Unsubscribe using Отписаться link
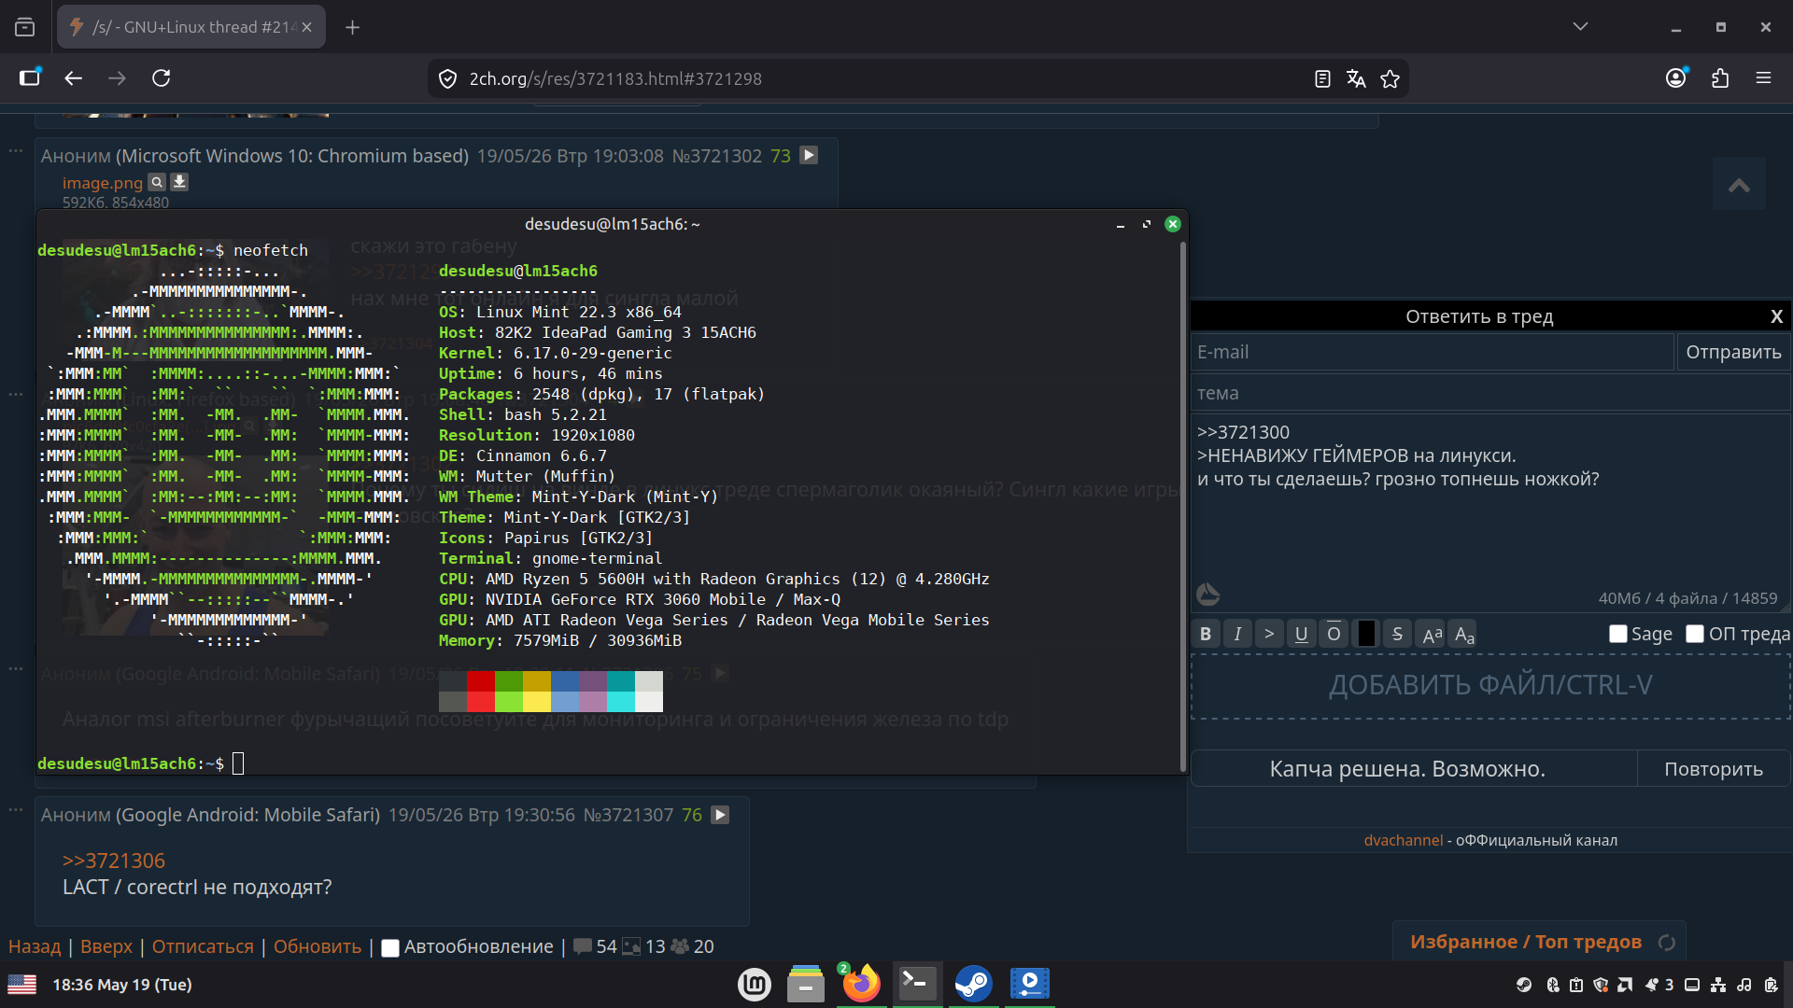The width and height of the screenshot is (1793, 1008). (203, 946)
